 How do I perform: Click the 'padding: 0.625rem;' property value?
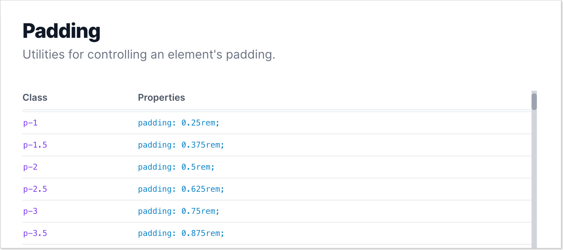coord(181,189)
